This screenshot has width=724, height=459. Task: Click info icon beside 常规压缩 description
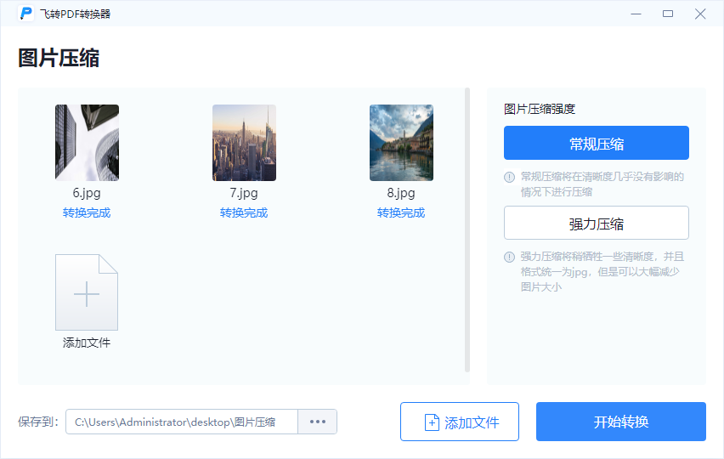[509, 177]
